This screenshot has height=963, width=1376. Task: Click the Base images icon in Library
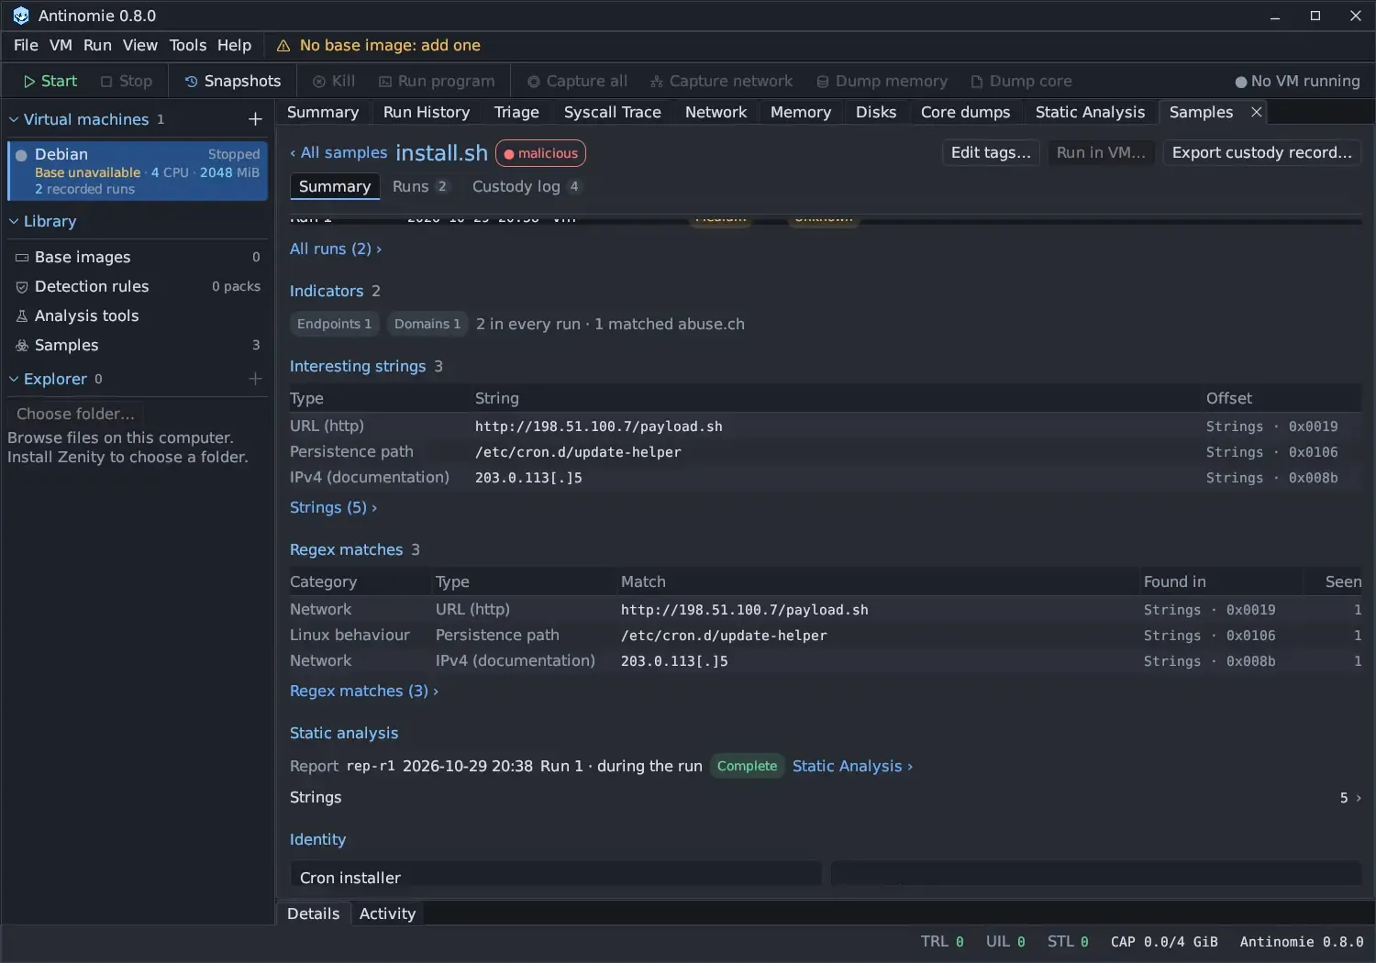point(22,258)
